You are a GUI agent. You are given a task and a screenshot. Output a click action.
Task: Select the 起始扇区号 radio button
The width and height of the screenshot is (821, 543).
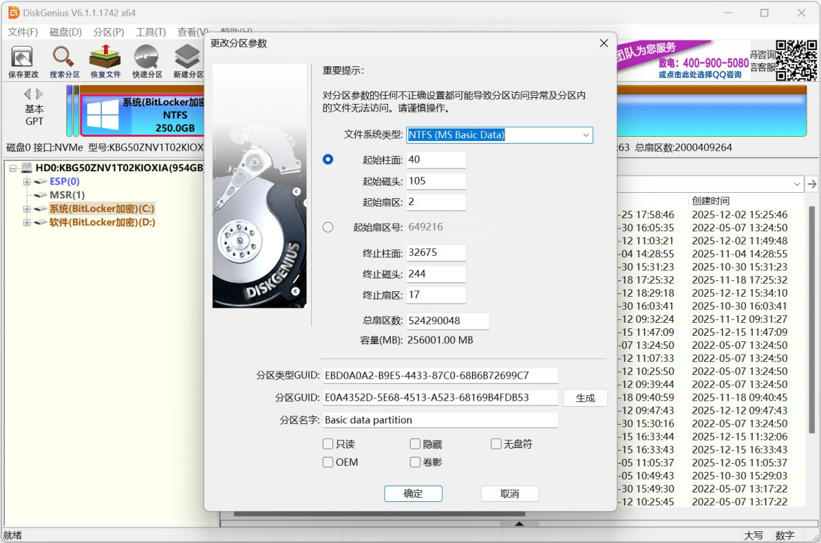coord(328,227)
